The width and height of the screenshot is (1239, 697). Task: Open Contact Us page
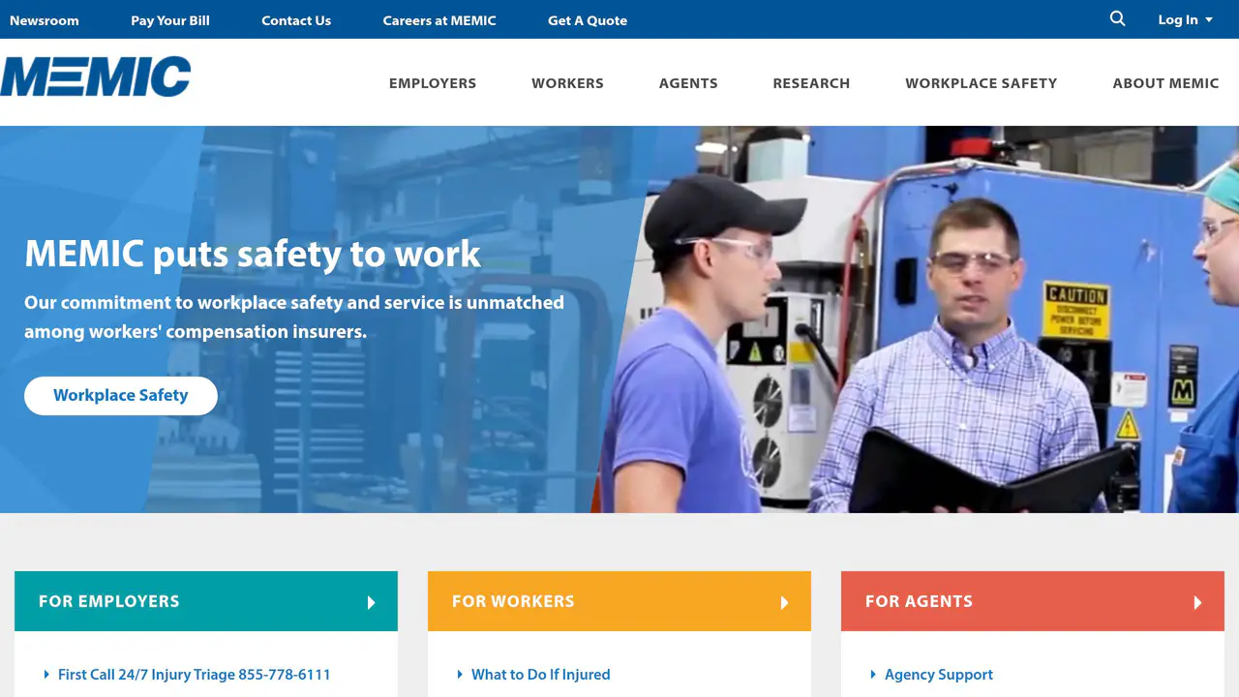tap(296, 20)
